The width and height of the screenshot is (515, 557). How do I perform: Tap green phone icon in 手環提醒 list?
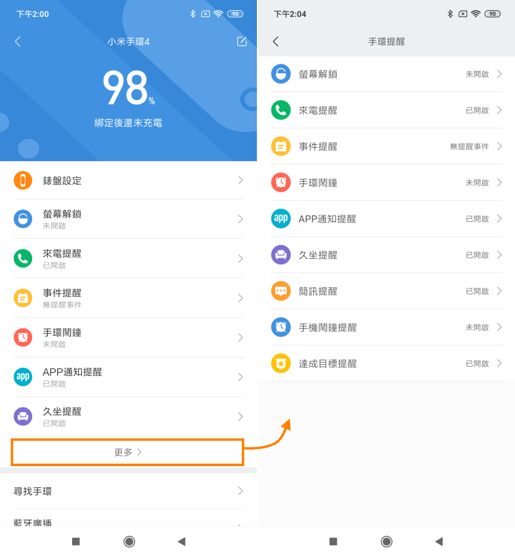point(281,110)
